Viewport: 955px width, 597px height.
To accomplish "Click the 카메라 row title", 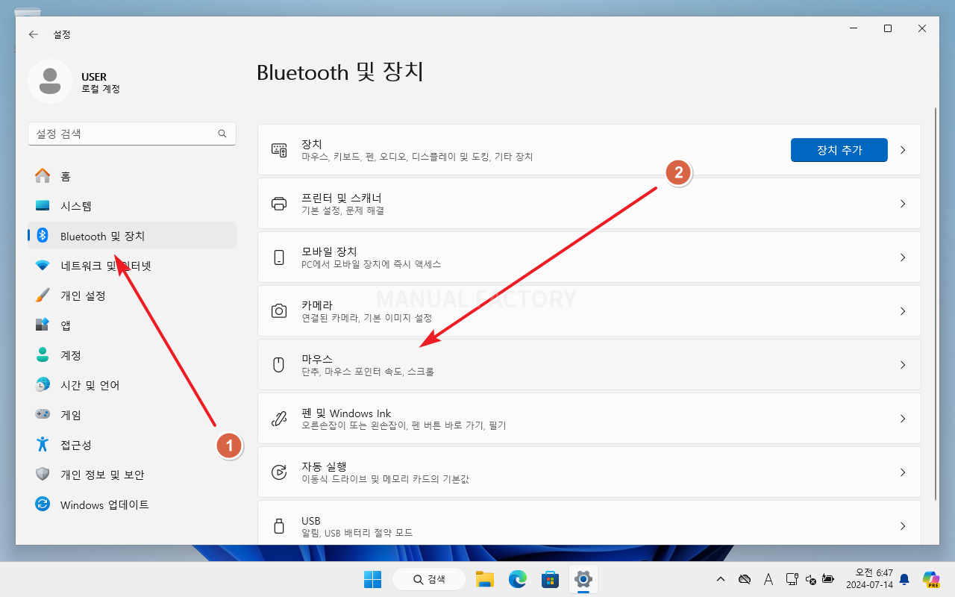I will click(317, 305).
